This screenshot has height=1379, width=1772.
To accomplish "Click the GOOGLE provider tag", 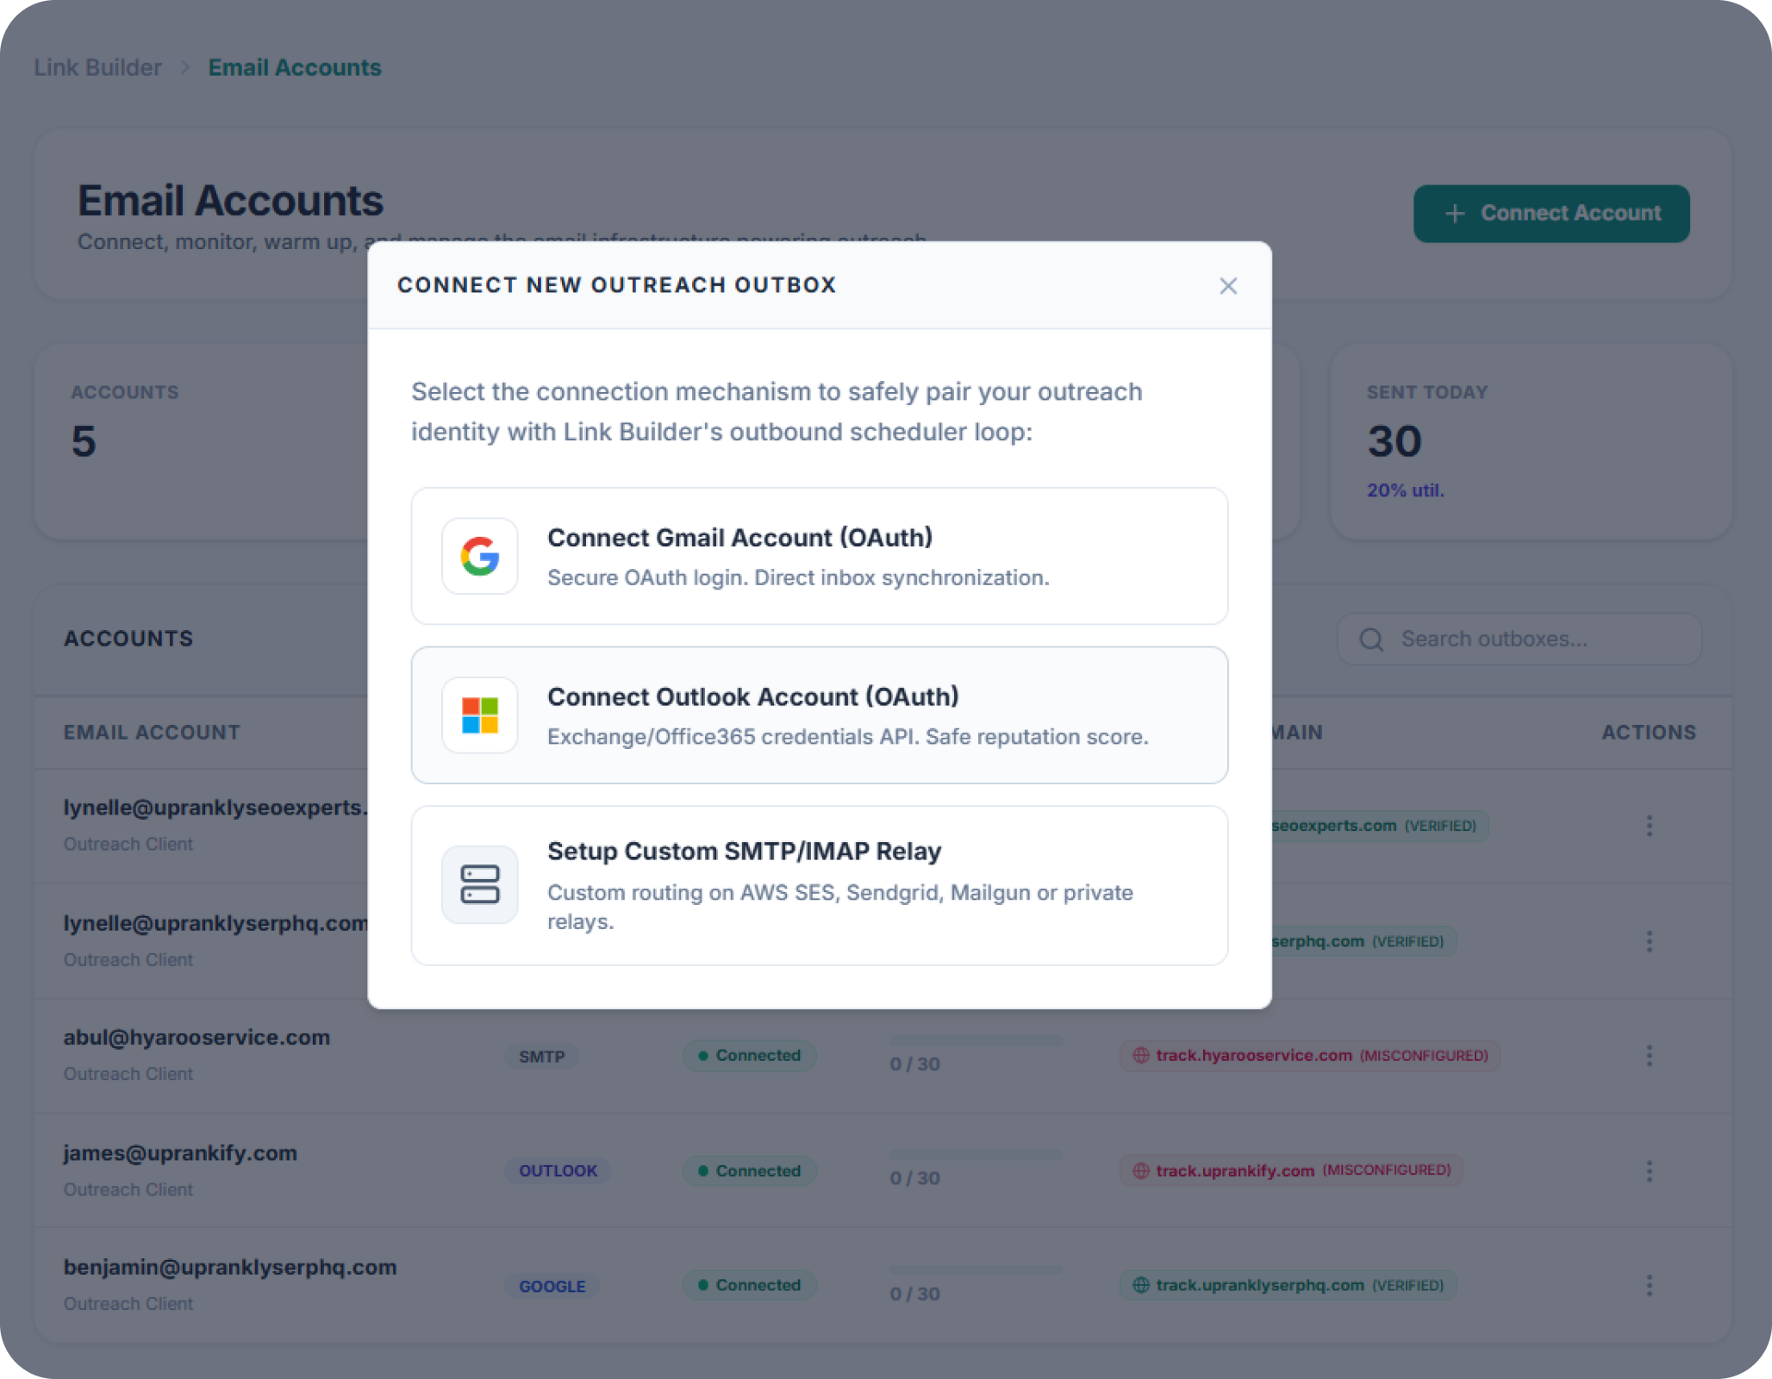I will click(552, 1286).
